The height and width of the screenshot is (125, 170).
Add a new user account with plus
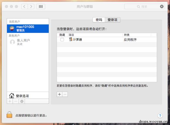point(10,101)
